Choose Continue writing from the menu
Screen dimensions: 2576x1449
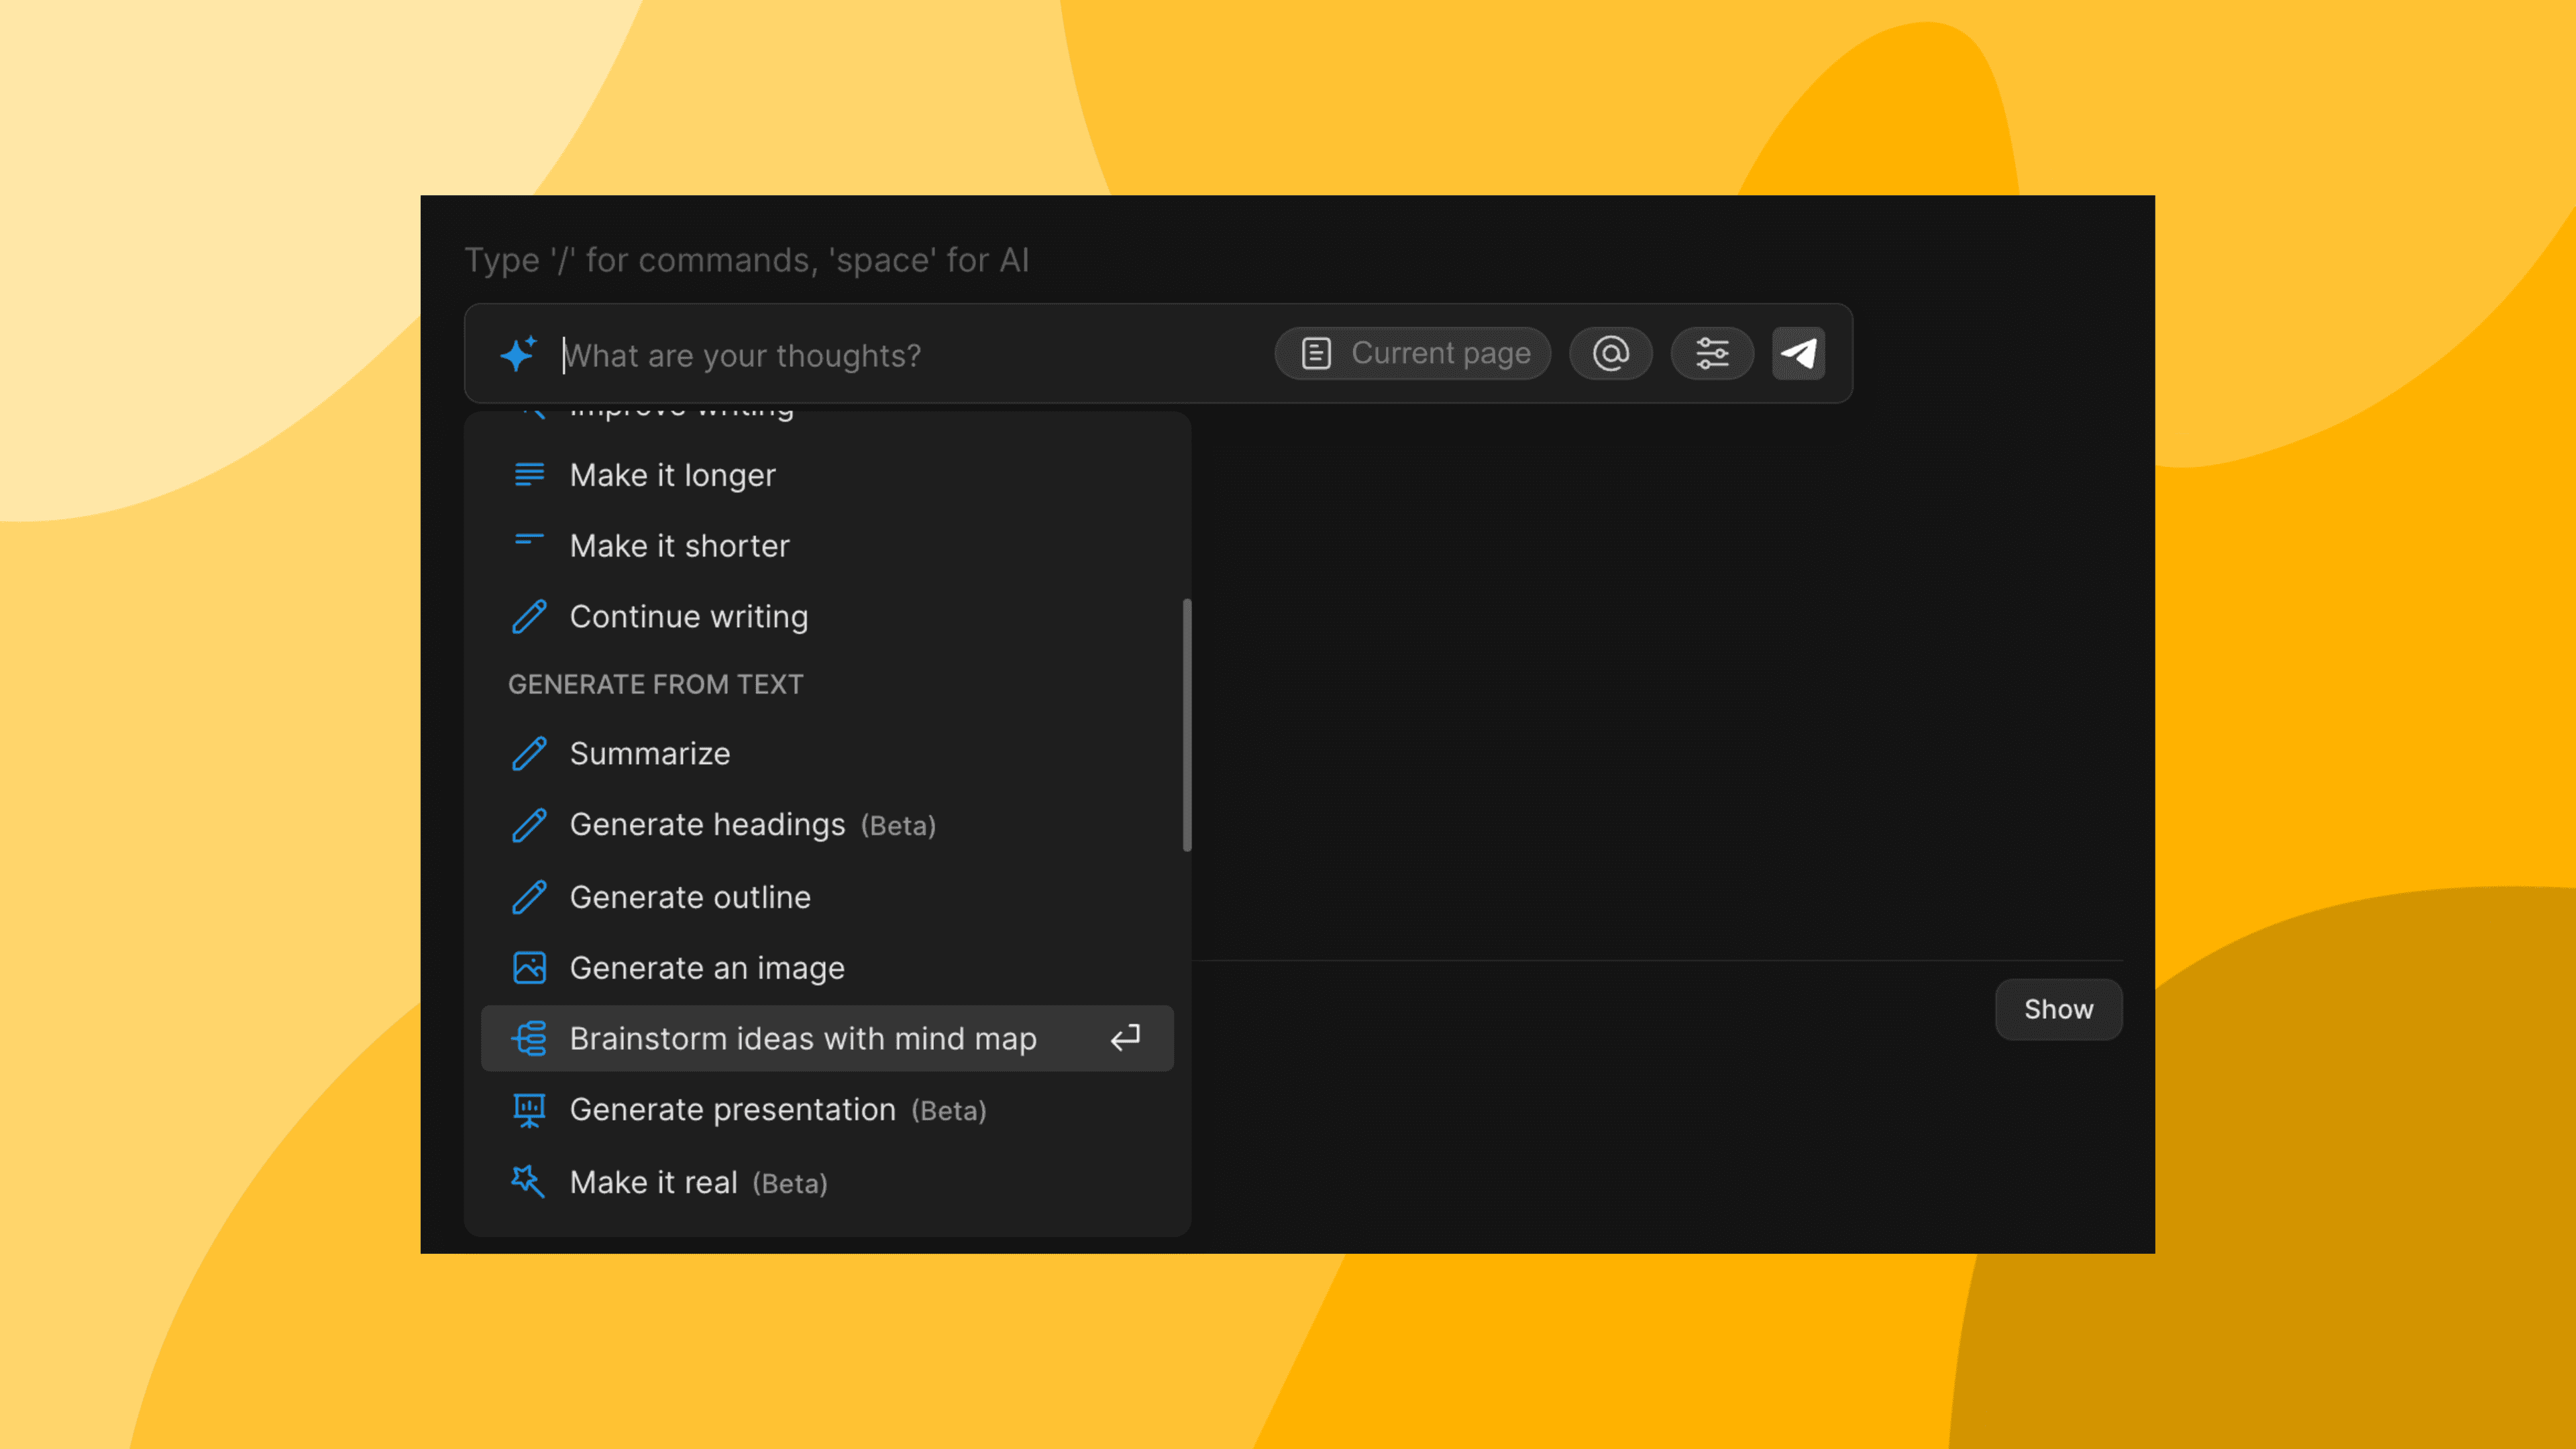(689, 616)
